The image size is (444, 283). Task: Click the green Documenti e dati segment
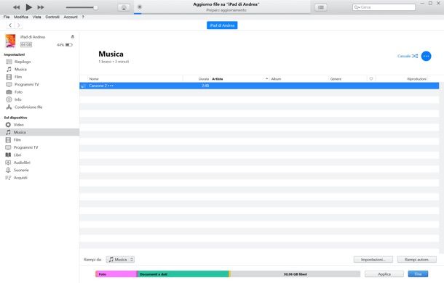coord(183,274)
